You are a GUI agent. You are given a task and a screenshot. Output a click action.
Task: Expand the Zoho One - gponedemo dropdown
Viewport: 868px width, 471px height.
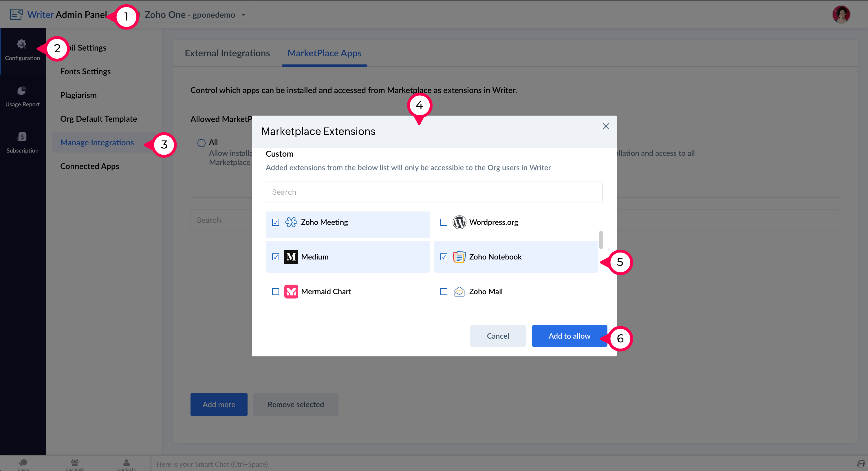243,15
